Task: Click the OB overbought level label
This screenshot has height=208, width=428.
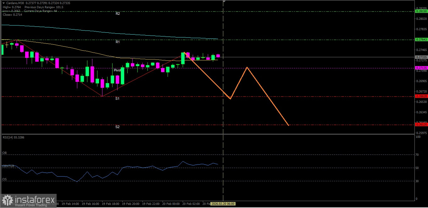Action: (x=4, y=153)
